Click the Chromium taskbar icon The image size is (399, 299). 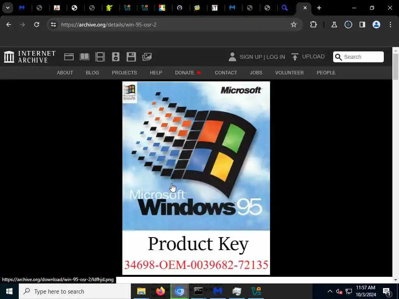pyautogui.click(x=179, y=291)
